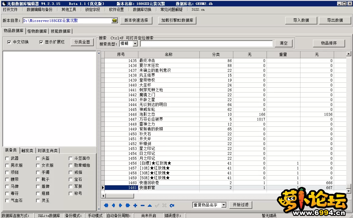Switch to the 时装生肖类 tab
Screen dimensions: 353x218
click(x=48, y=151)
